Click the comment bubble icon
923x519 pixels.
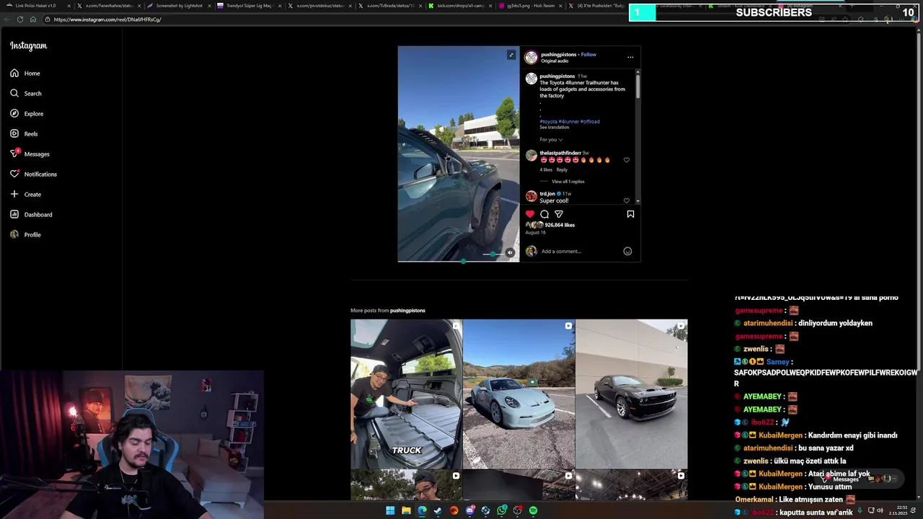[x=544, y=214]
